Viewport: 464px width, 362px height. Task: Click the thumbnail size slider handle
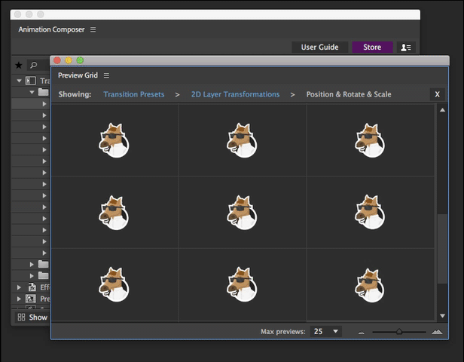point(399,331)
